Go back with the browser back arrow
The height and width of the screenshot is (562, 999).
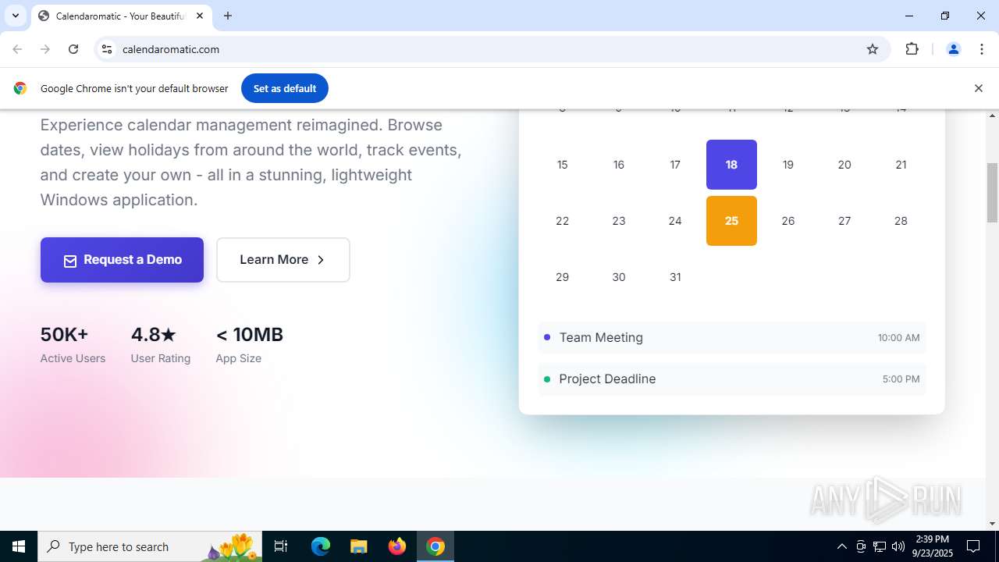coord(17,49)
